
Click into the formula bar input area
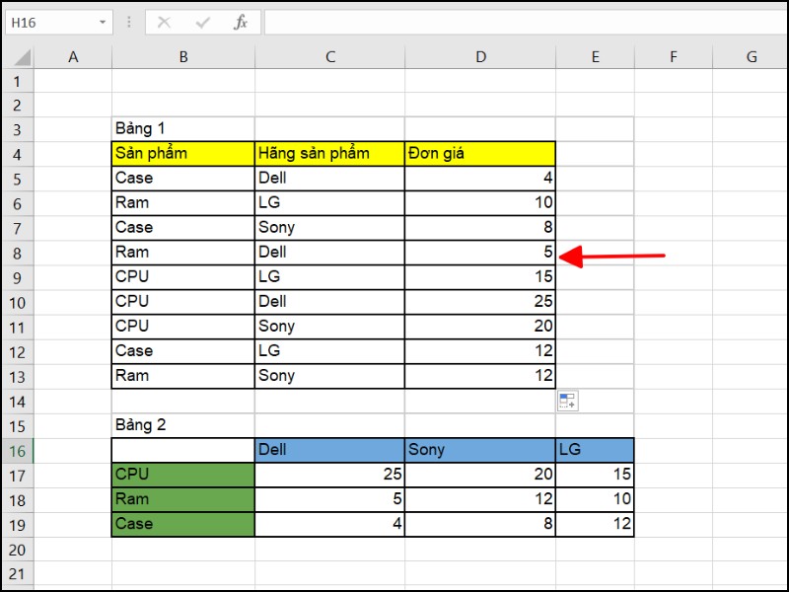coord(523,22)
